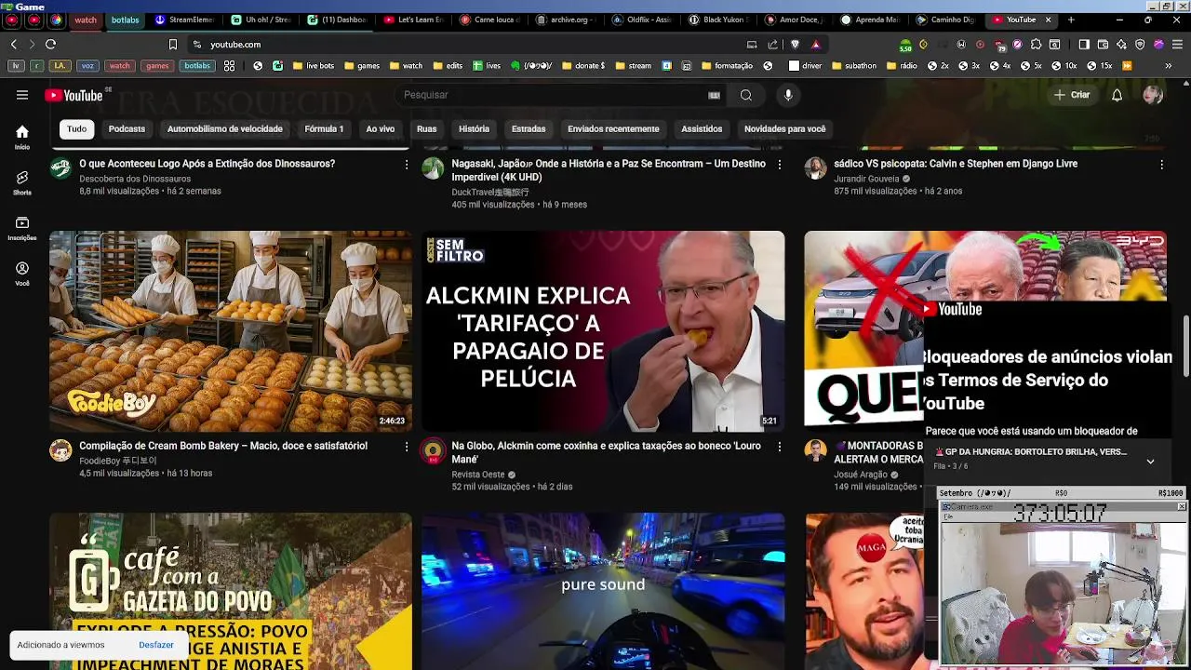This screenshot has height=670, width=1191.
Task: Open the share page icon in address bar
Action: [x=772, y=44]
